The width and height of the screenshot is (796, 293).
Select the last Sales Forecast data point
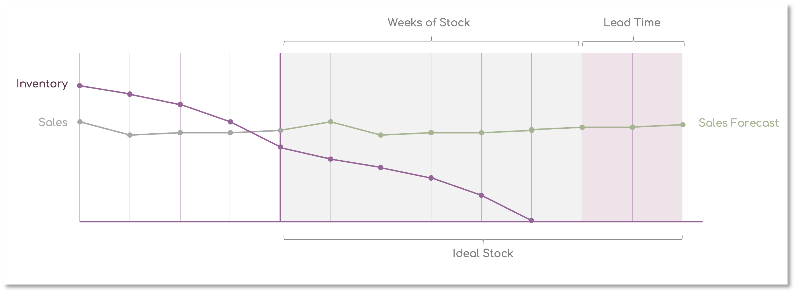coord(683,124)
